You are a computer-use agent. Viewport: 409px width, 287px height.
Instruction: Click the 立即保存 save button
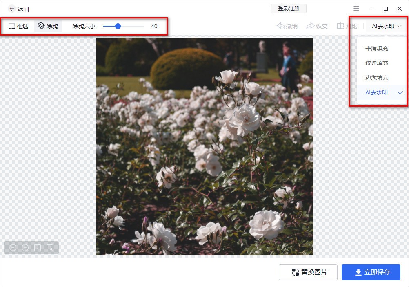[x=371, y=272]
